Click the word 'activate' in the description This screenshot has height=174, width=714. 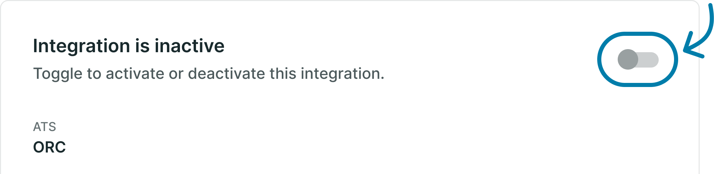click(135, 73)
